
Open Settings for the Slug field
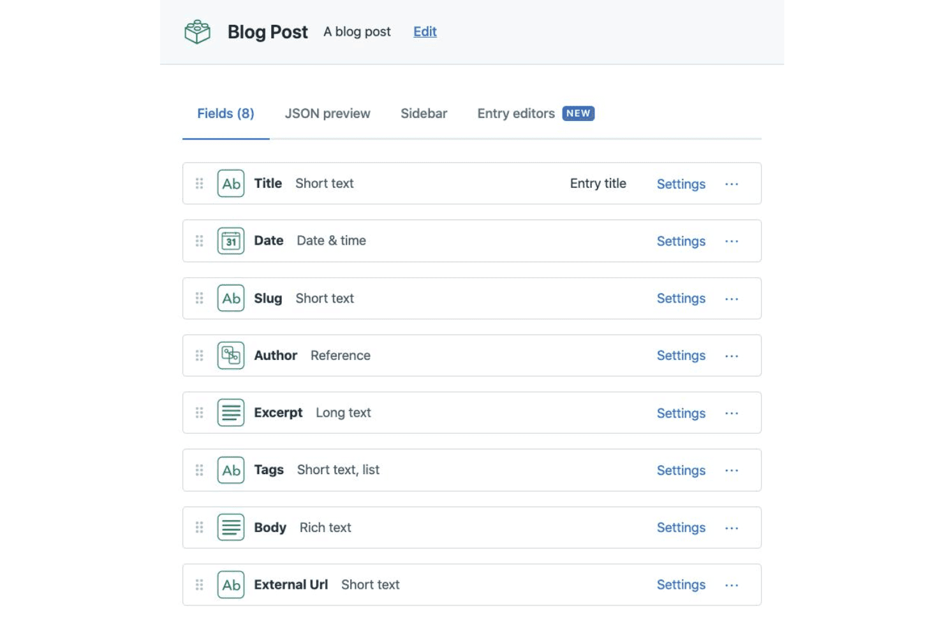pos(681,299)
